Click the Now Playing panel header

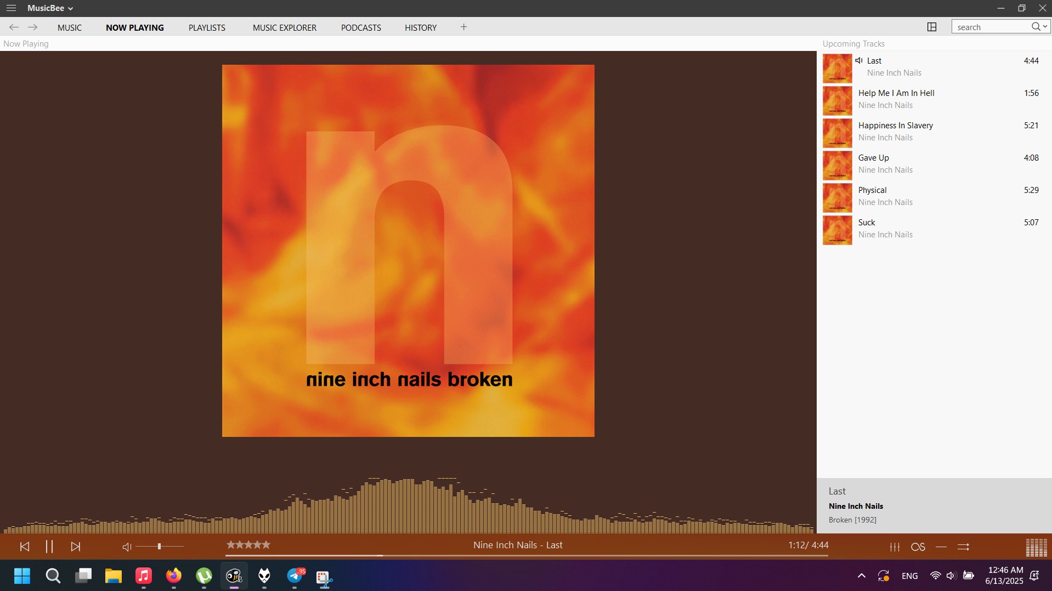click(x=26, y=44)
